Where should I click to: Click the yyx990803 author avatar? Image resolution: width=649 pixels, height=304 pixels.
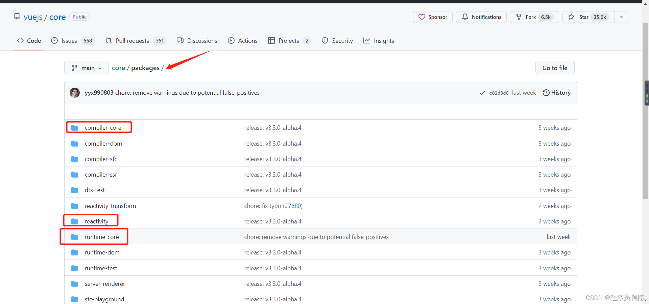click(x=75, y=93)
